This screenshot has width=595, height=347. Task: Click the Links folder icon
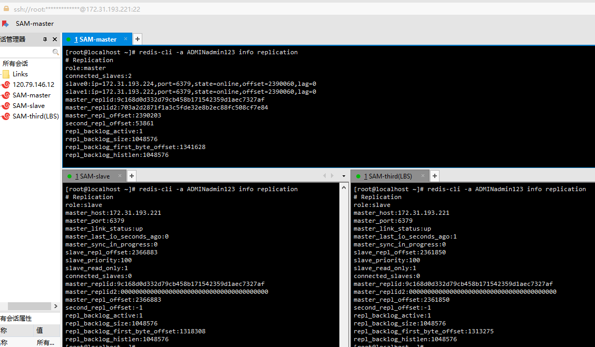(6, 74)
